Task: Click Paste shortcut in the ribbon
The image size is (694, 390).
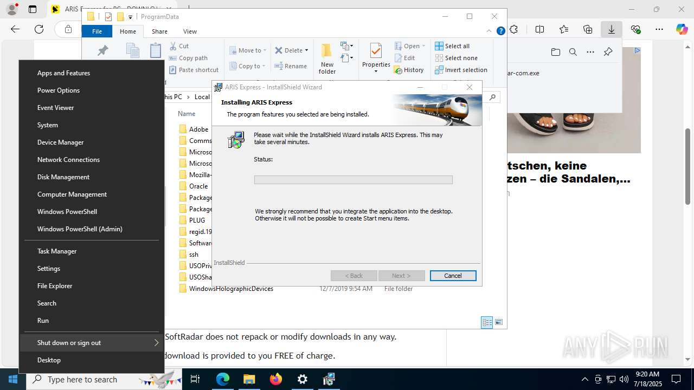Action: 194,70
